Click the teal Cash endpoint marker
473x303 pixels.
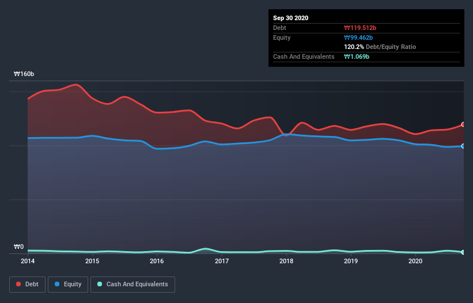pos(463,252)
